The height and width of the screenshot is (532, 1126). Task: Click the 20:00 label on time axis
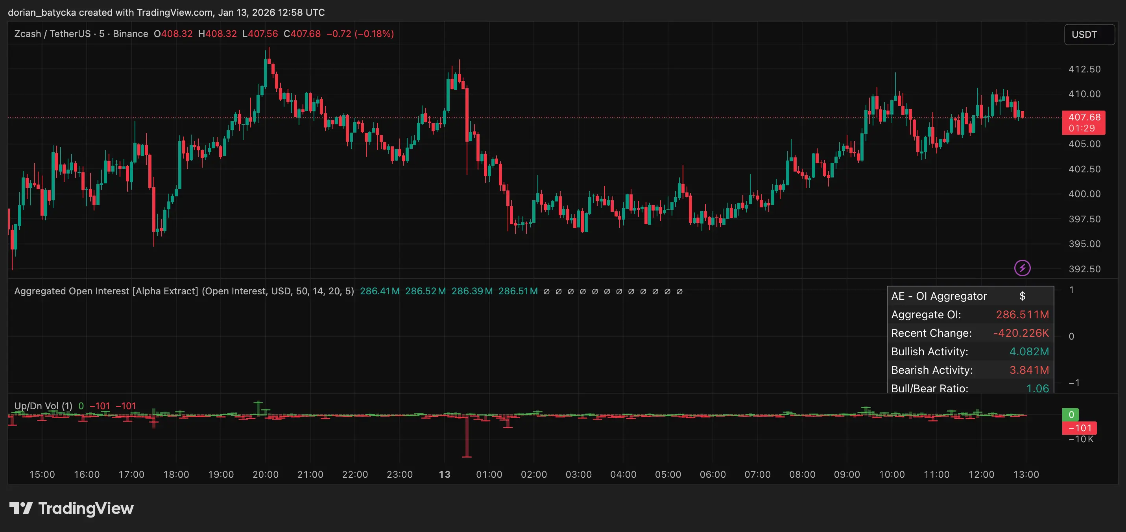pyautogui.click(x=265, y=474)
